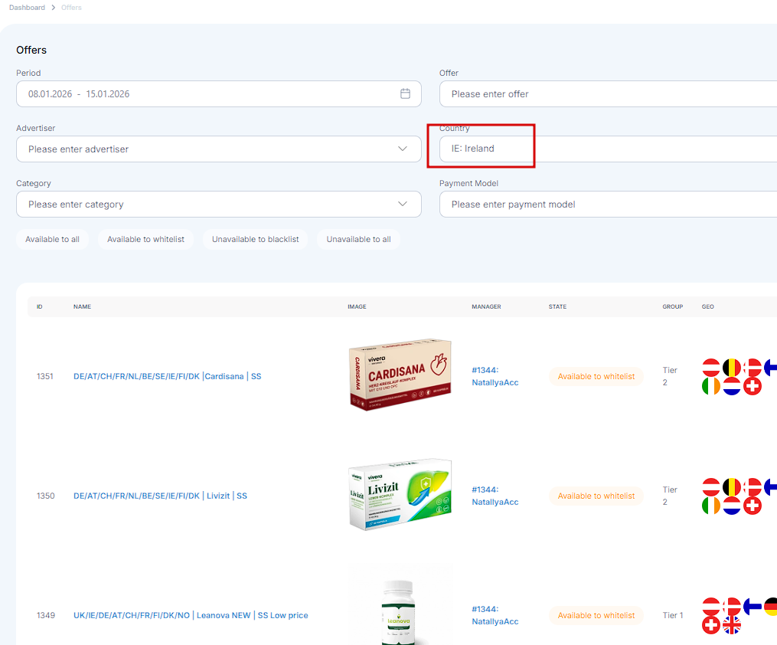Open the Livizit SS offer link
Screen dimensions: 777x645
click(x=160, y=496)
